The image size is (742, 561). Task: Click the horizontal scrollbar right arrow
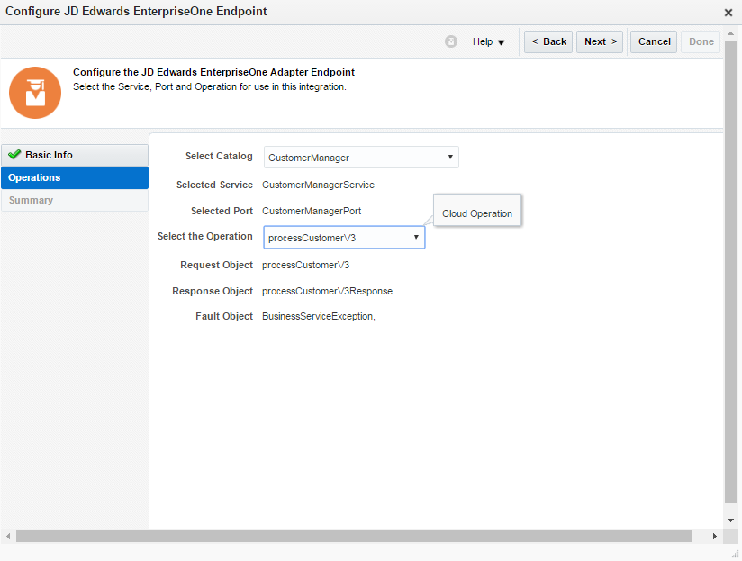(715, 536)
